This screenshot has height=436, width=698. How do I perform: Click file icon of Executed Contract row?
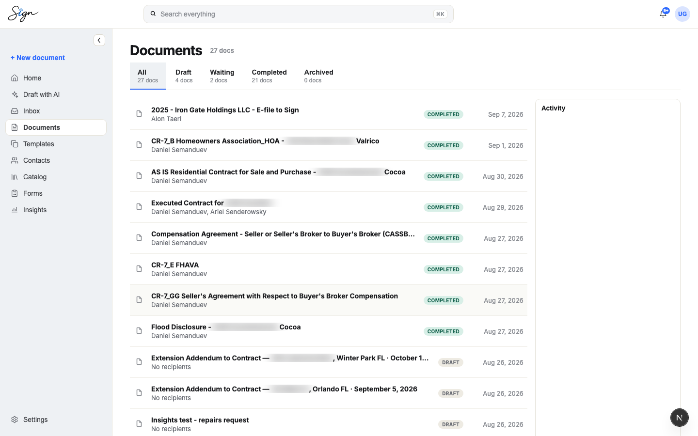pos(139,207)
